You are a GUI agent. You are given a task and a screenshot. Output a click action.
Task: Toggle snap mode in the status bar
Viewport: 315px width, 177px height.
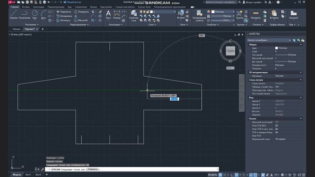225,175
